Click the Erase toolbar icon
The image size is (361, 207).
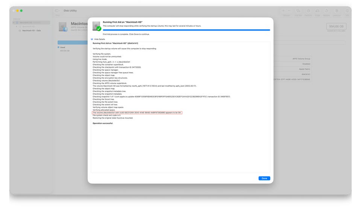pos(317,11)
